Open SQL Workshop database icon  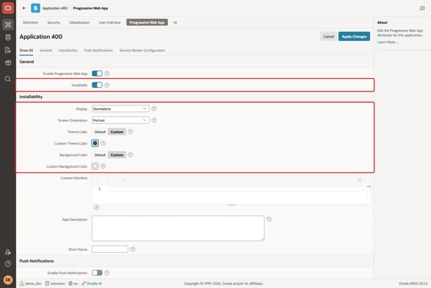8,37
